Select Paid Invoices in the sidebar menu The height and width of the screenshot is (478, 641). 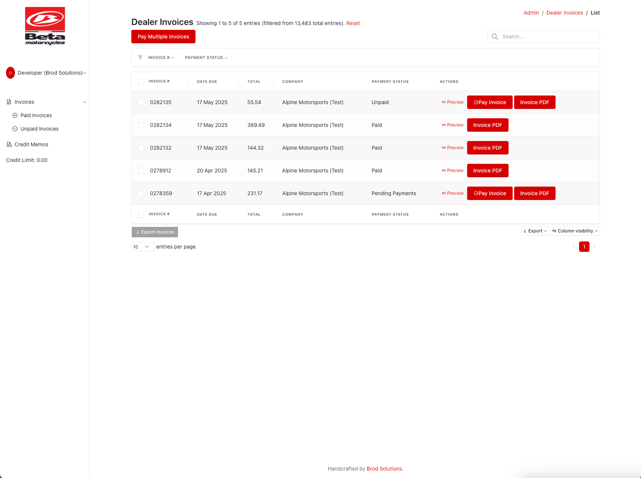(36, 115)
